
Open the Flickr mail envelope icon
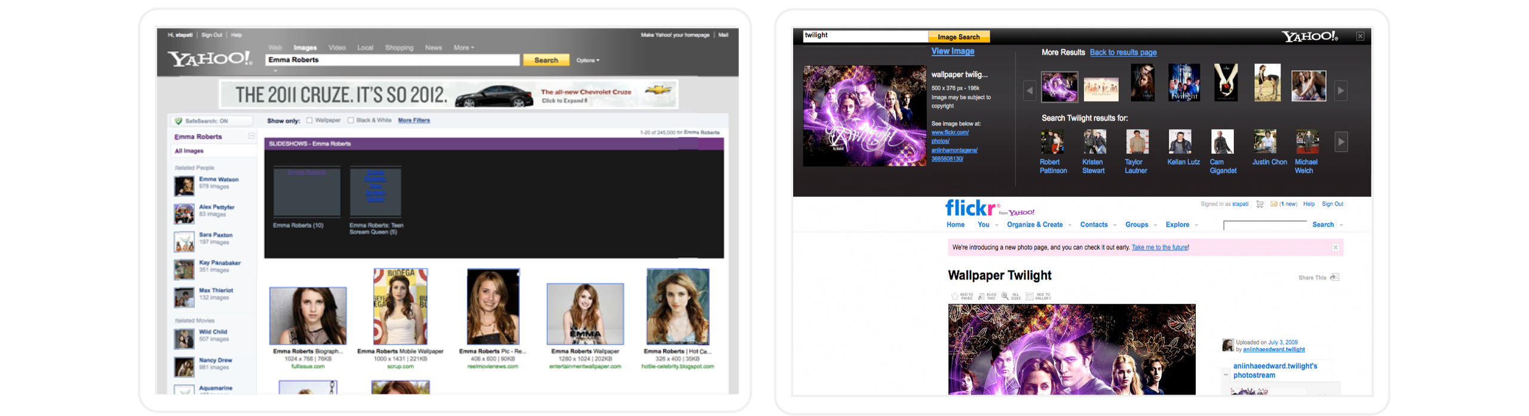[x=1274, y=204]
